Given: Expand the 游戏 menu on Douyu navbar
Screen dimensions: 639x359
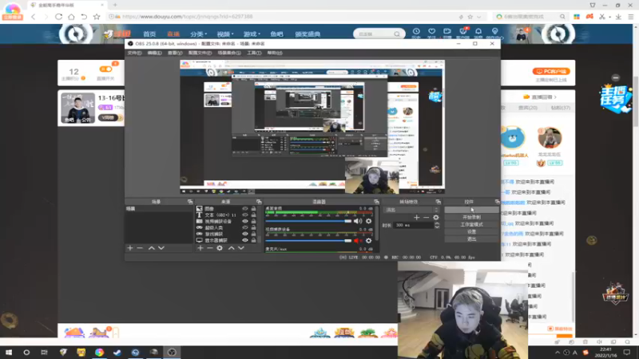Looking at the screenshot, I should click(x=252, y=34).
